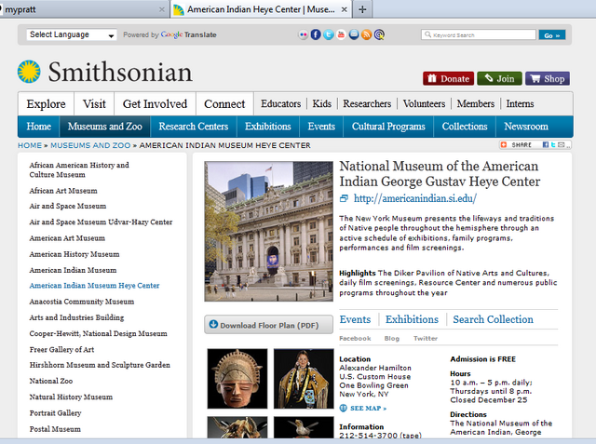Open the americanindian.si.edu link
Image resolution: width=596 pixels, height=444 pixels.
[415, 198]
